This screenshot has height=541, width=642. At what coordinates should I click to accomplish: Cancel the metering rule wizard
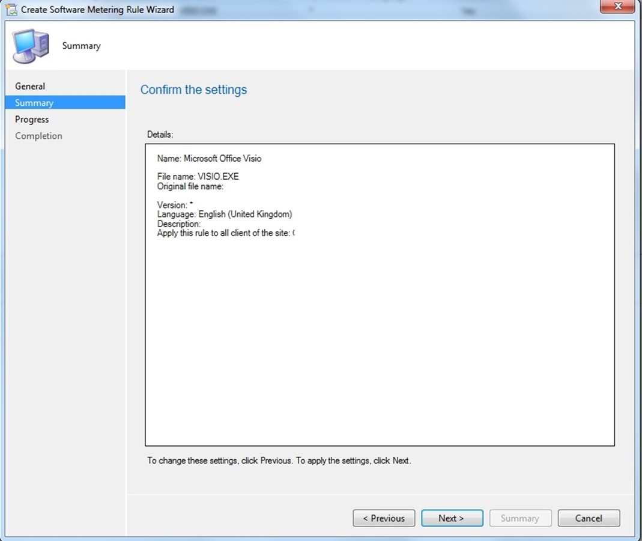click(x=589, y=518)
